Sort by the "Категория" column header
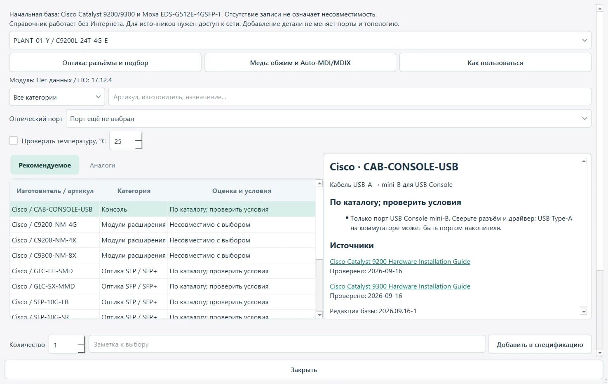 pos(134,191)
